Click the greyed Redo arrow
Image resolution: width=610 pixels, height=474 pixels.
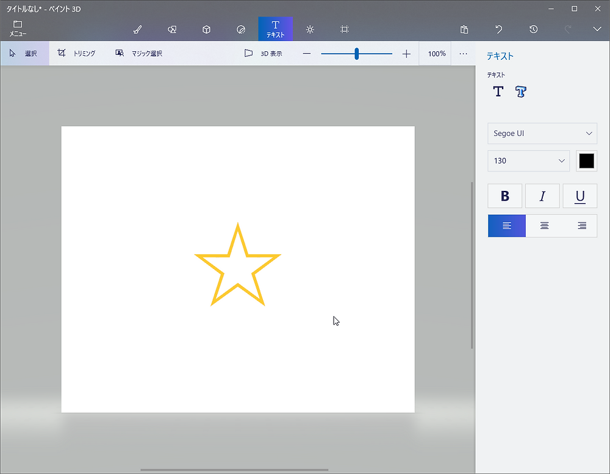(568, 29)
